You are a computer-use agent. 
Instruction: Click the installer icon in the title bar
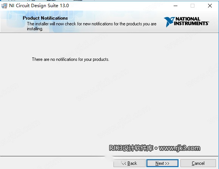coord(4,6)
